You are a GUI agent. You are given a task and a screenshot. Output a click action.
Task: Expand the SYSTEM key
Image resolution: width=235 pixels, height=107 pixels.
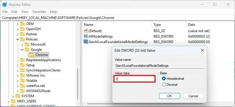coord(13,96)
